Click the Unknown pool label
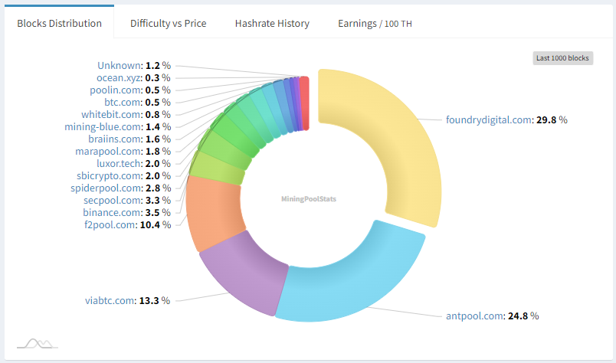Screen dimensions: 616x363 point(120,65)
